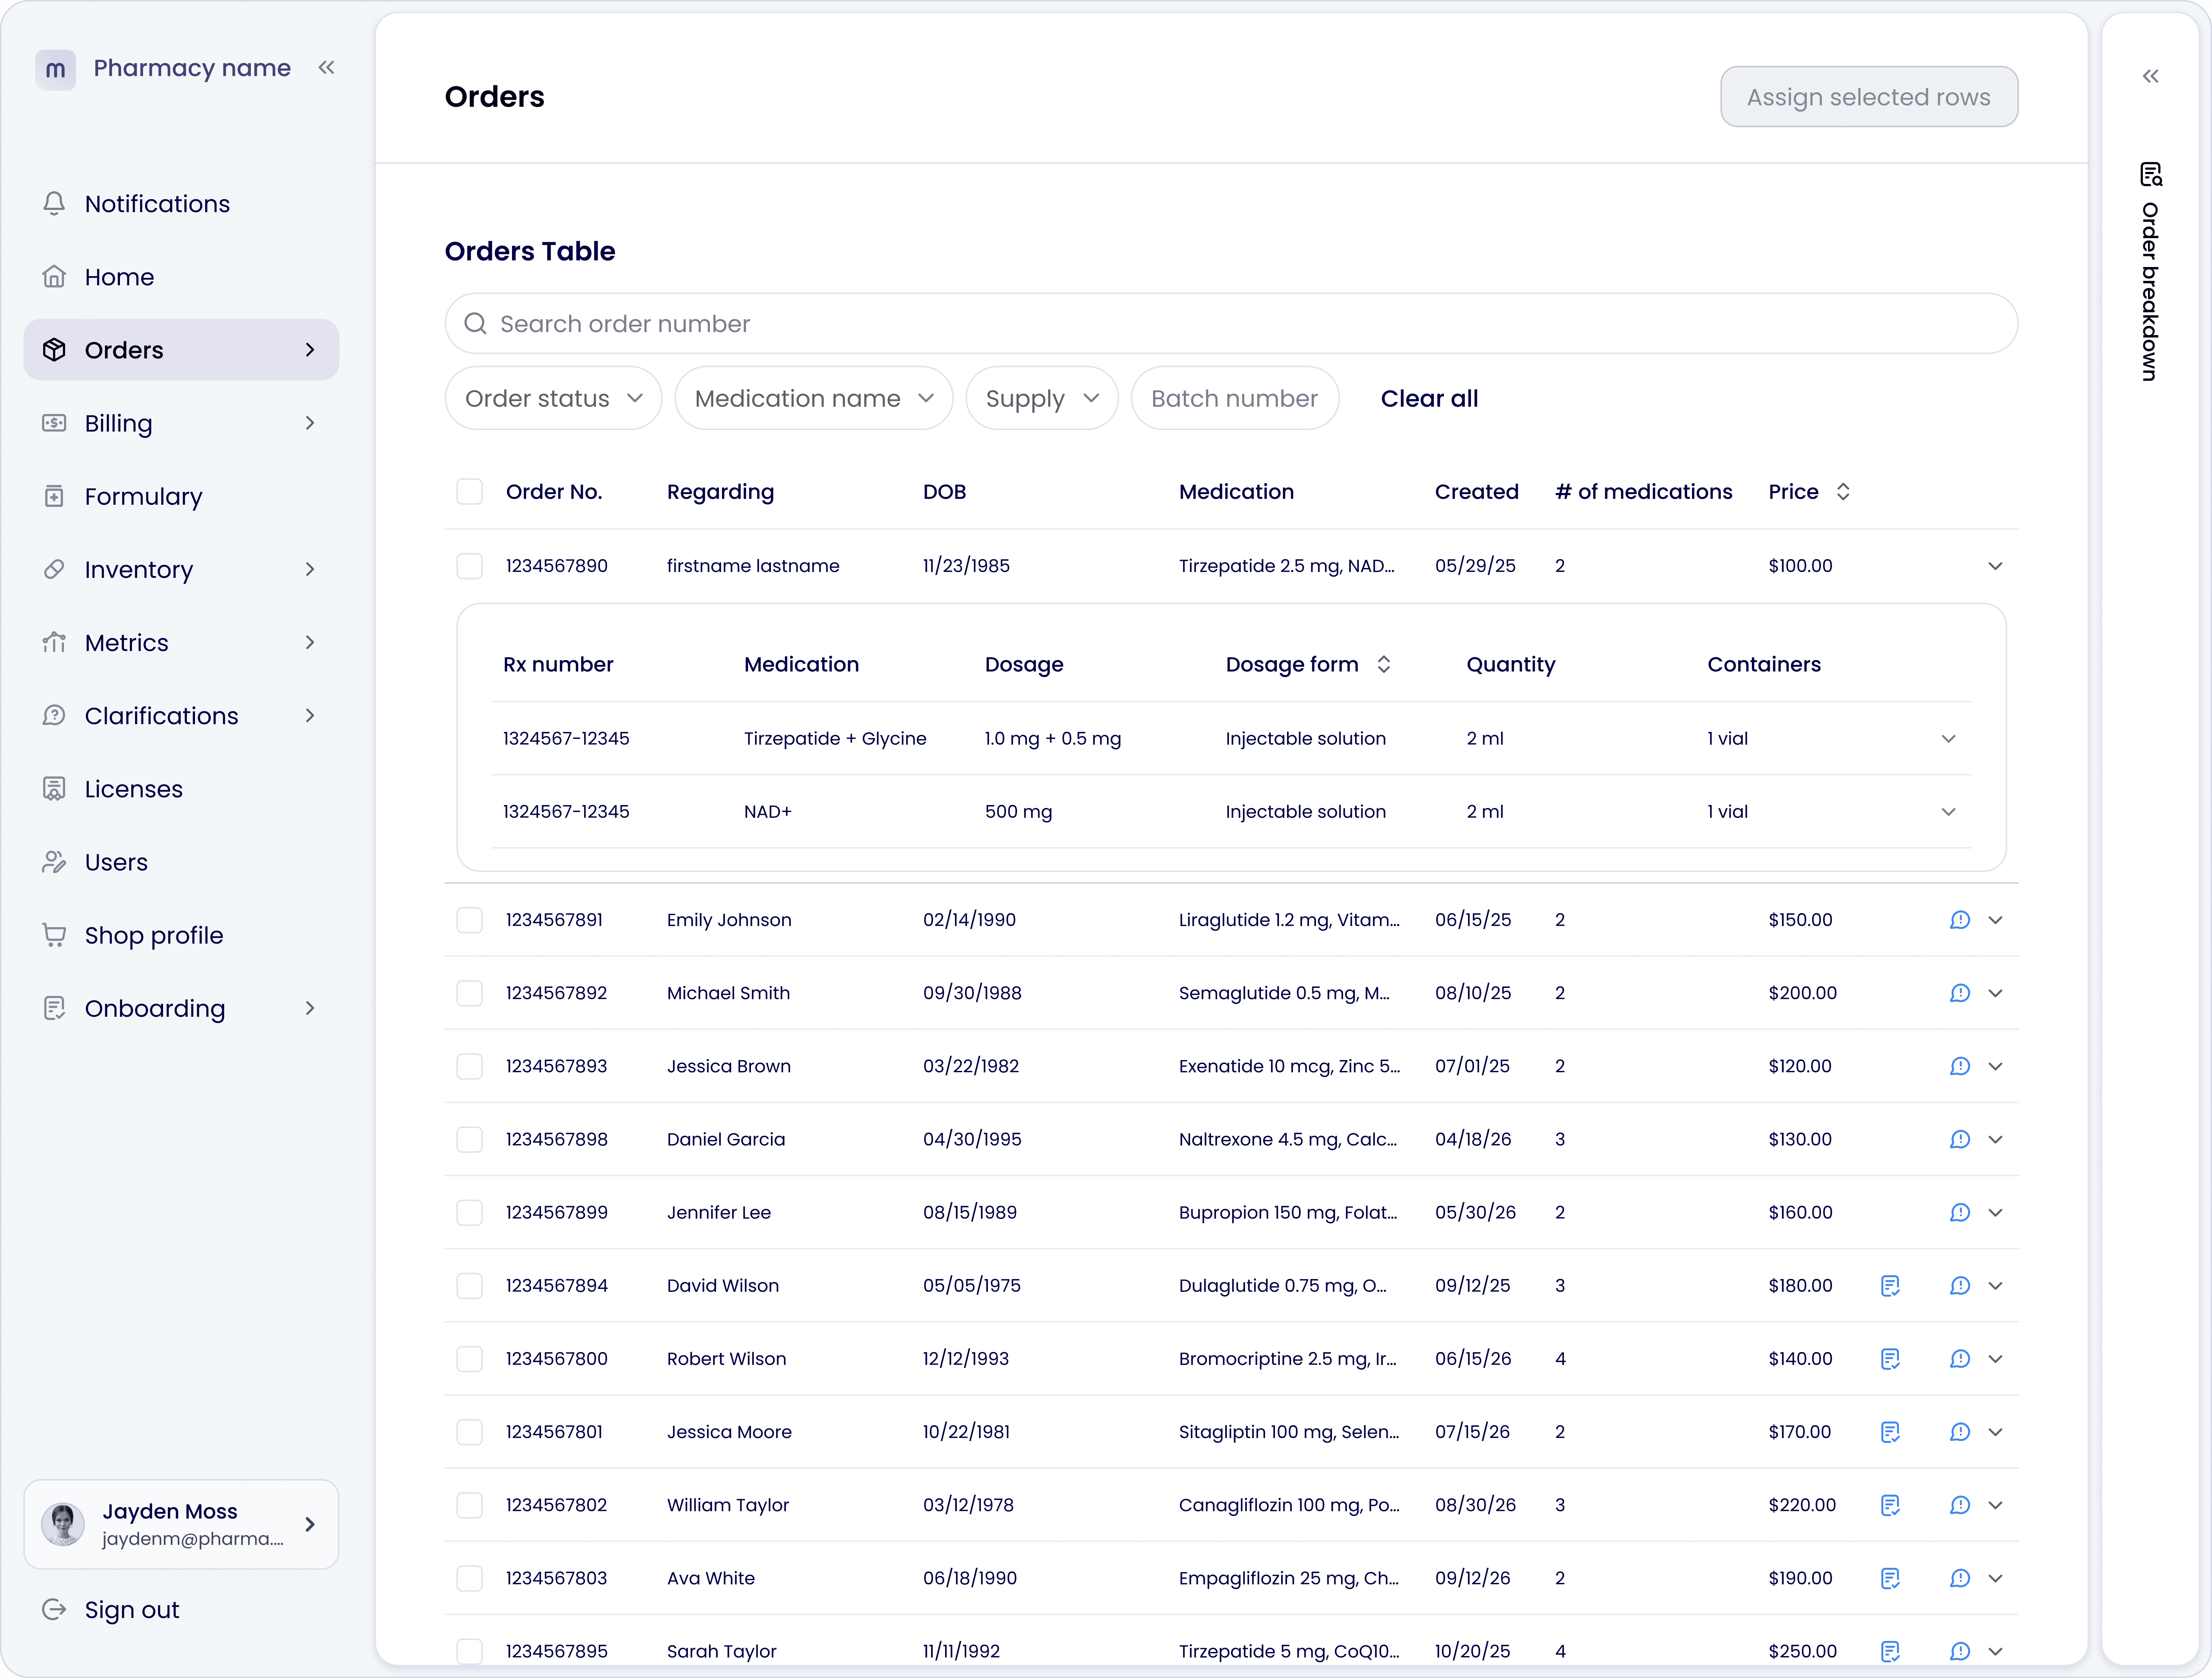
Task: Open Licenses page in sidebar
Action: (181, 789)
